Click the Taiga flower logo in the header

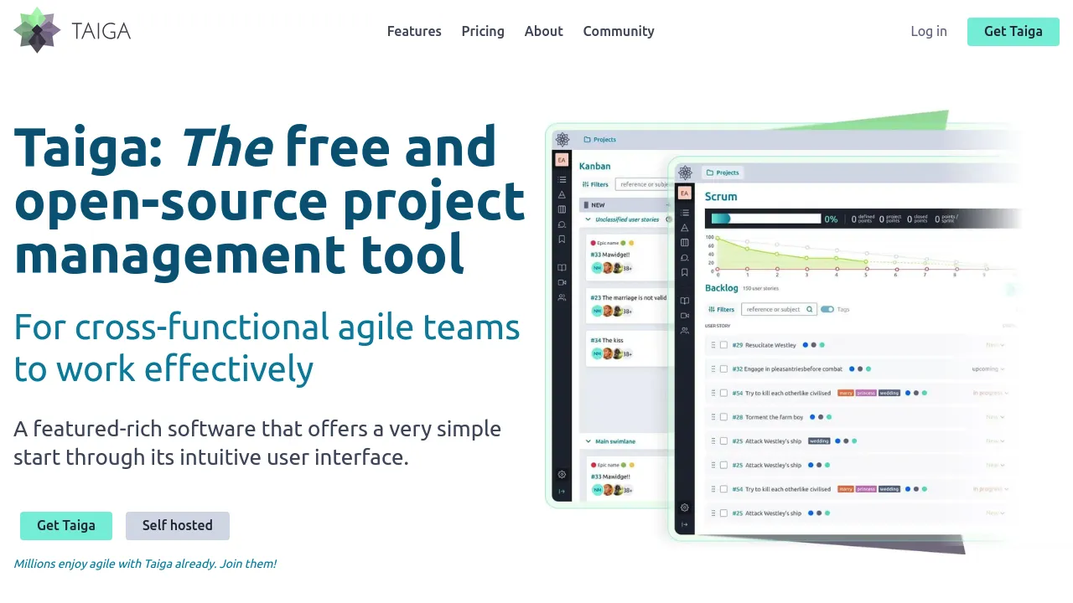[36, 30]
